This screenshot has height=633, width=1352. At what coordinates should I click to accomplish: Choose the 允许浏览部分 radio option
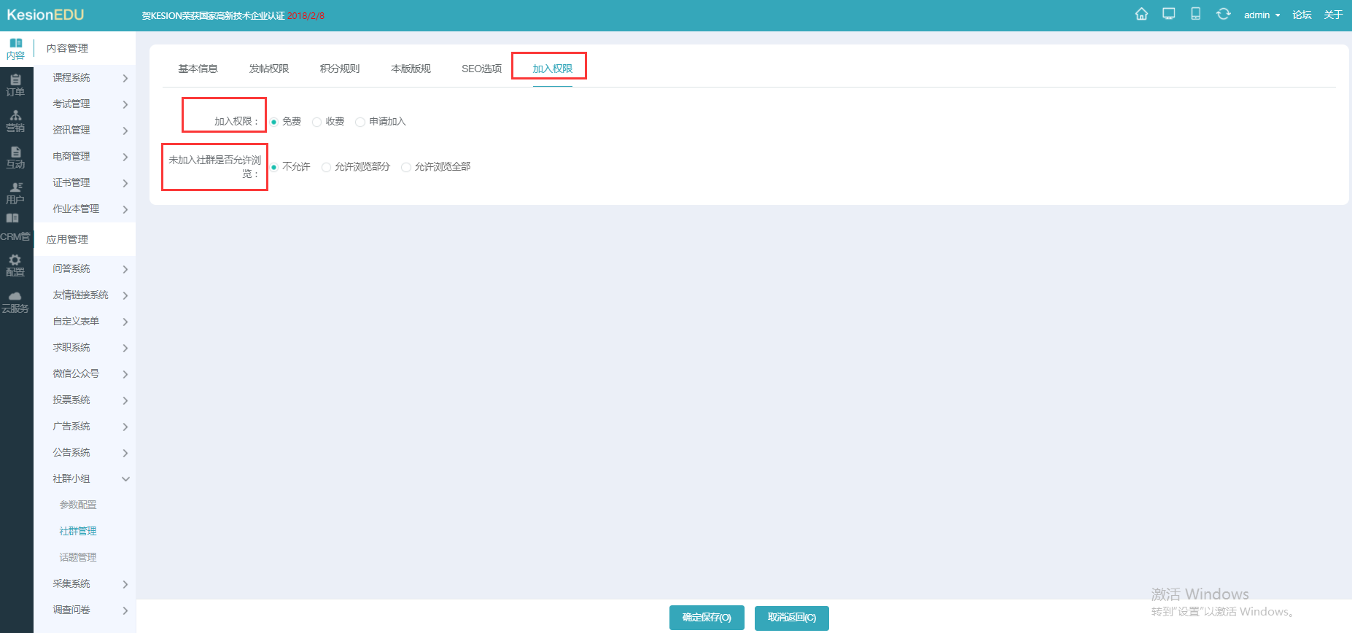pyautogui.click(x=326, y=167)
